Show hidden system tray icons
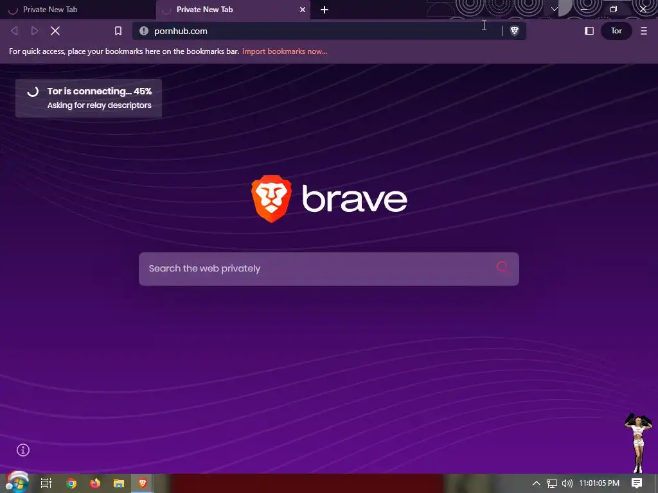The image size is (658, 493). tap(537, 483)
